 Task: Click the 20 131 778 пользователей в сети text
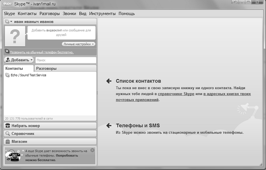pyautogui.click(x=29, y=119)
